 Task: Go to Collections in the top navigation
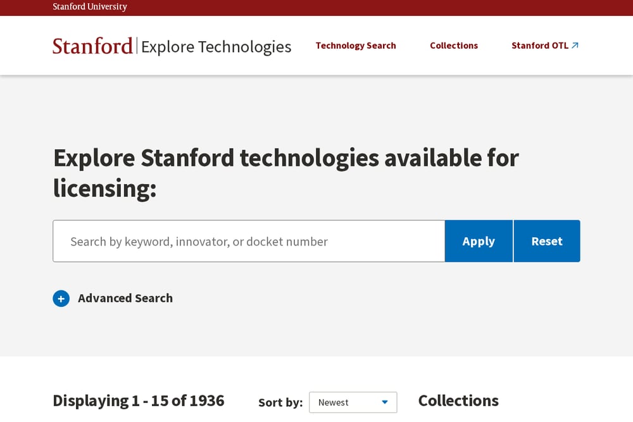click(454, 46)
